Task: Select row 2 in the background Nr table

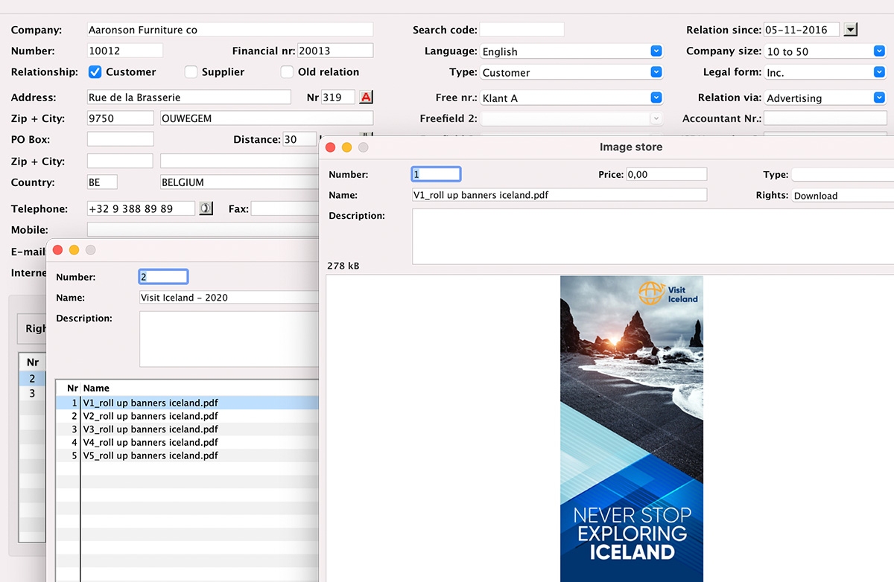Action: coord(32,379)
